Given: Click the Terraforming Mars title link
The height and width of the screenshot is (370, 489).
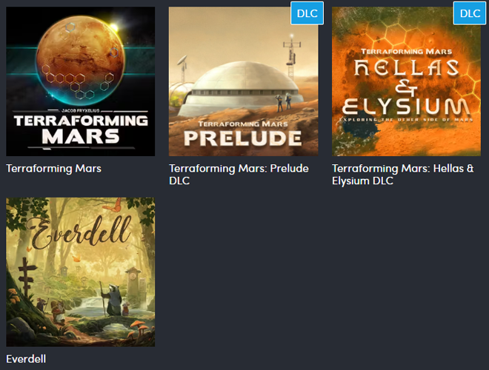Looking at the screenshot, I should click(53, 169).
